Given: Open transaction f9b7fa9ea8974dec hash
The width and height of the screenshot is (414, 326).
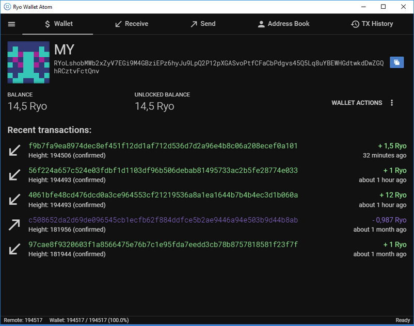Looking at the screenshot, I should (163, 146).
